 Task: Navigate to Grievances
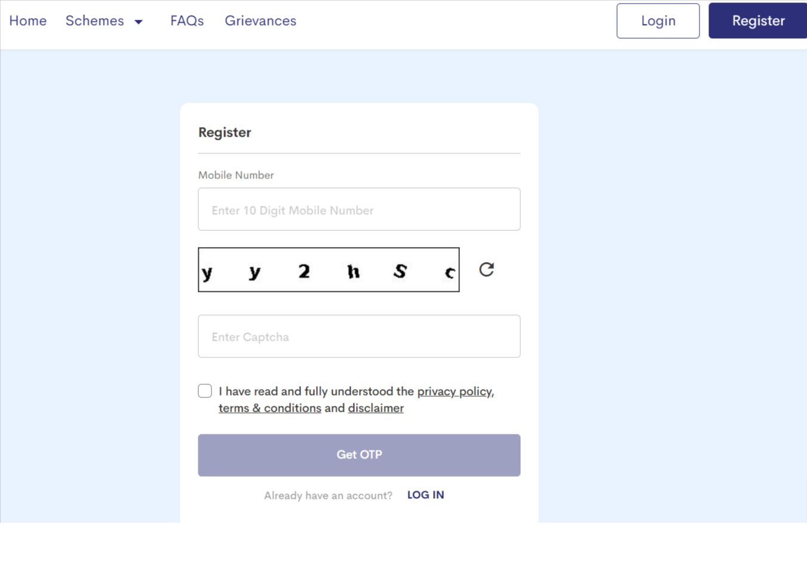tap(260, 21)
